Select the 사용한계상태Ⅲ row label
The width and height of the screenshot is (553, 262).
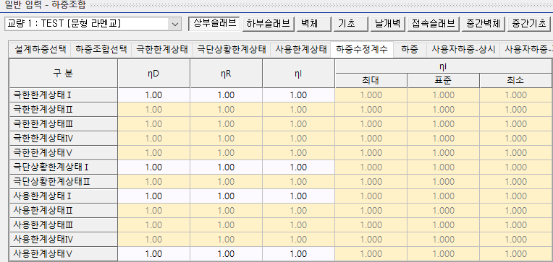tap(64, 224)
